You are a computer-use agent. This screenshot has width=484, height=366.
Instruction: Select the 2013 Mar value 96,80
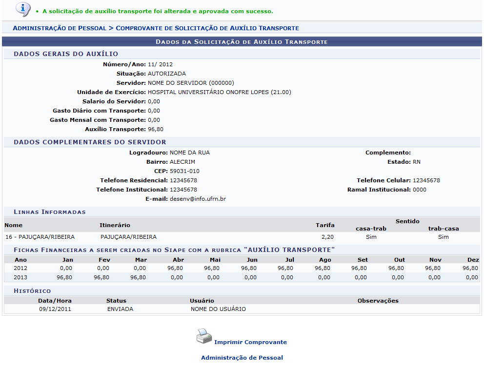[138, 277]
